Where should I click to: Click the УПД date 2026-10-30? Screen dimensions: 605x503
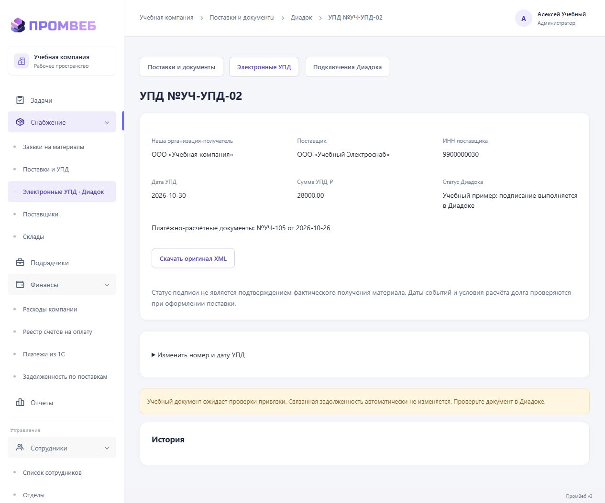coord(169,196)
